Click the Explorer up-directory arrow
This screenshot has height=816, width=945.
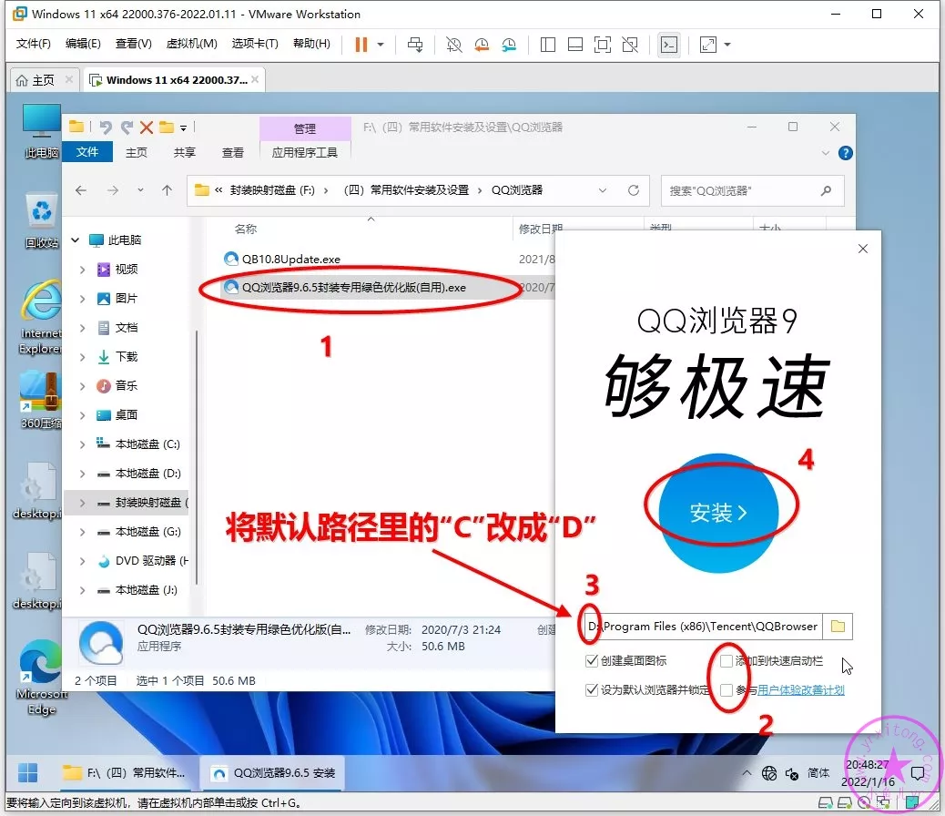click(167, 190)
